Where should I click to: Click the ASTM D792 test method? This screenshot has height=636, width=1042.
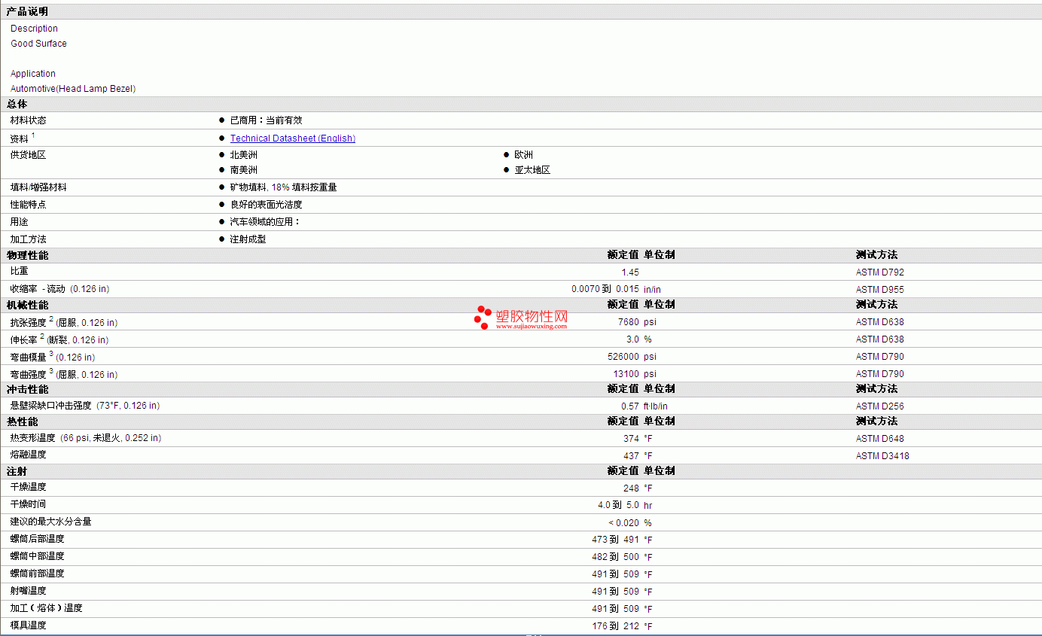point(880,272)
